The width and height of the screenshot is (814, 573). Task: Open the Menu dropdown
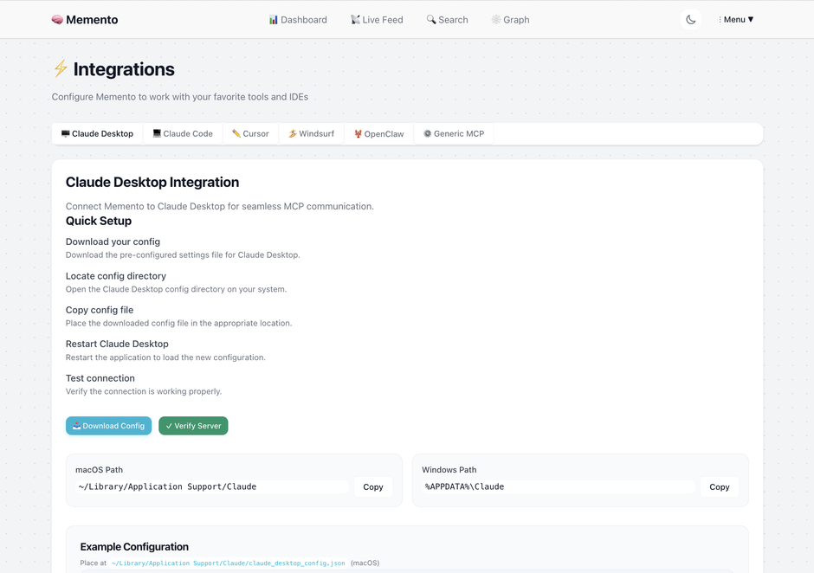(x=735, y=19)
